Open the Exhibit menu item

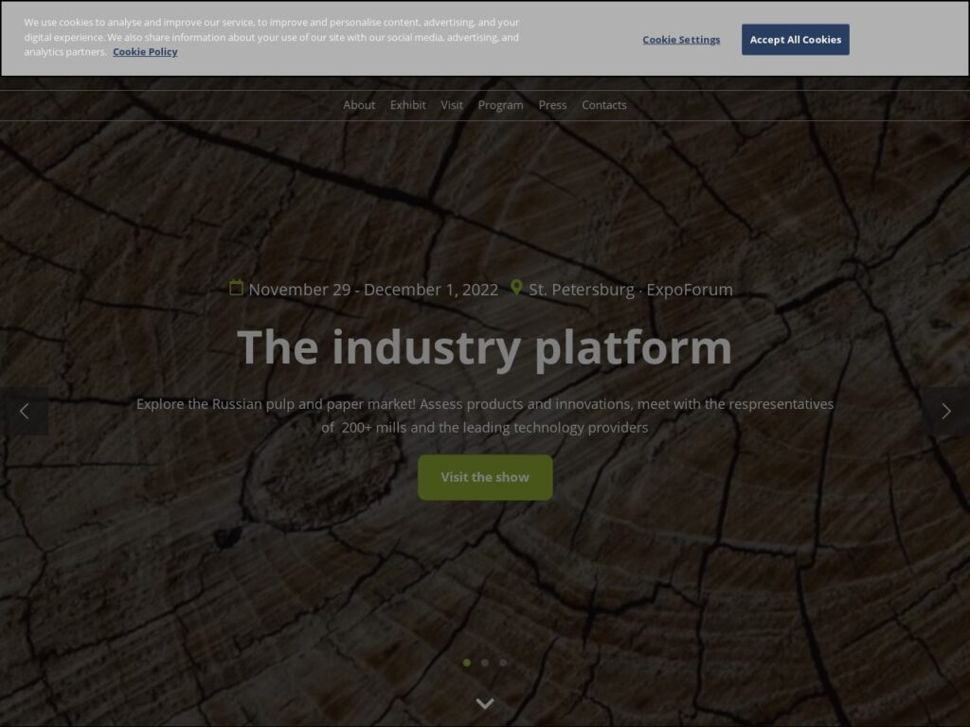(x=407, y=105)
